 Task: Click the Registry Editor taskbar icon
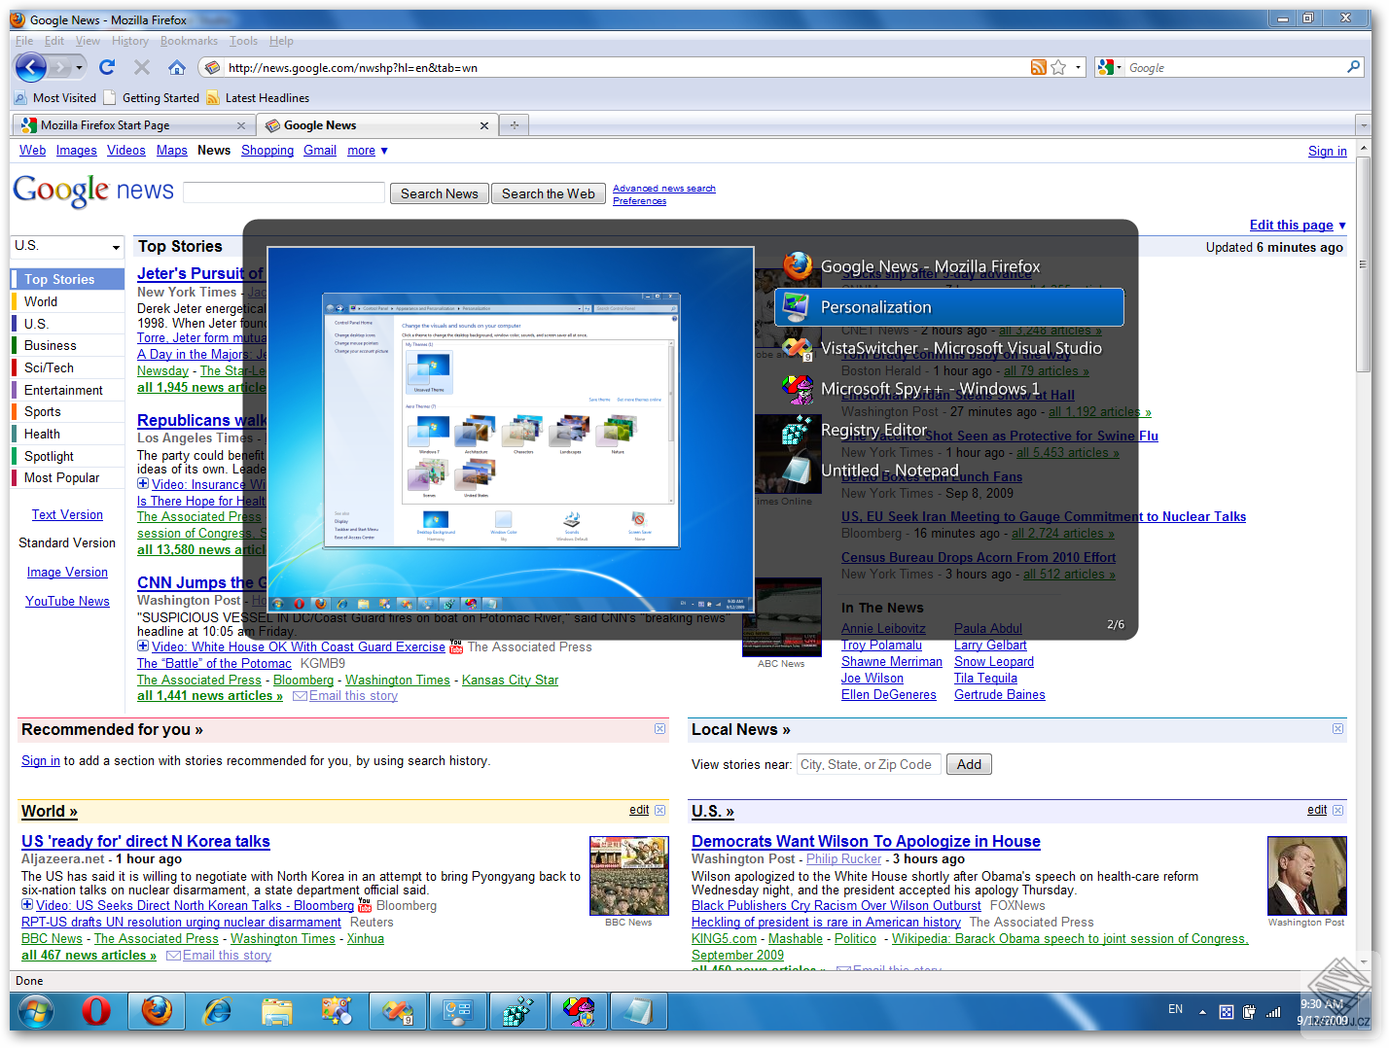pos(518,1012)
